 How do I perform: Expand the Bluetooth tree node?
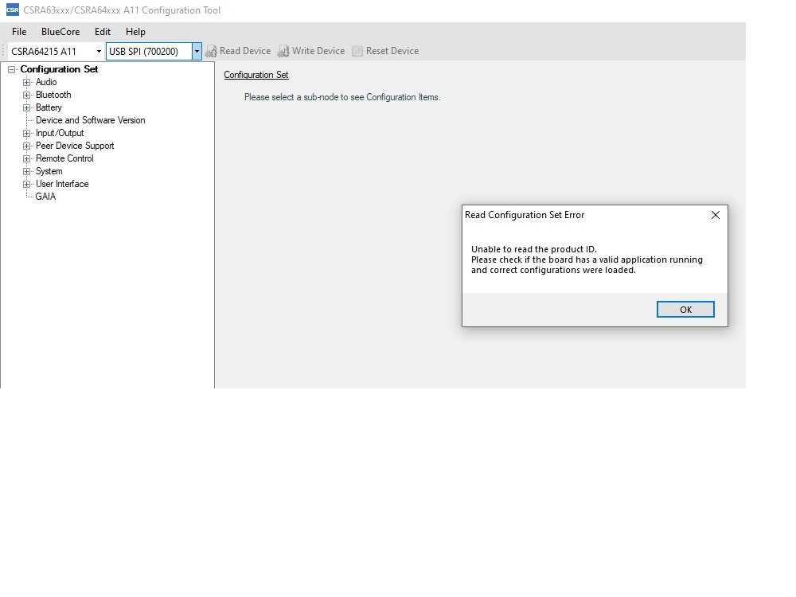(26, 95)
